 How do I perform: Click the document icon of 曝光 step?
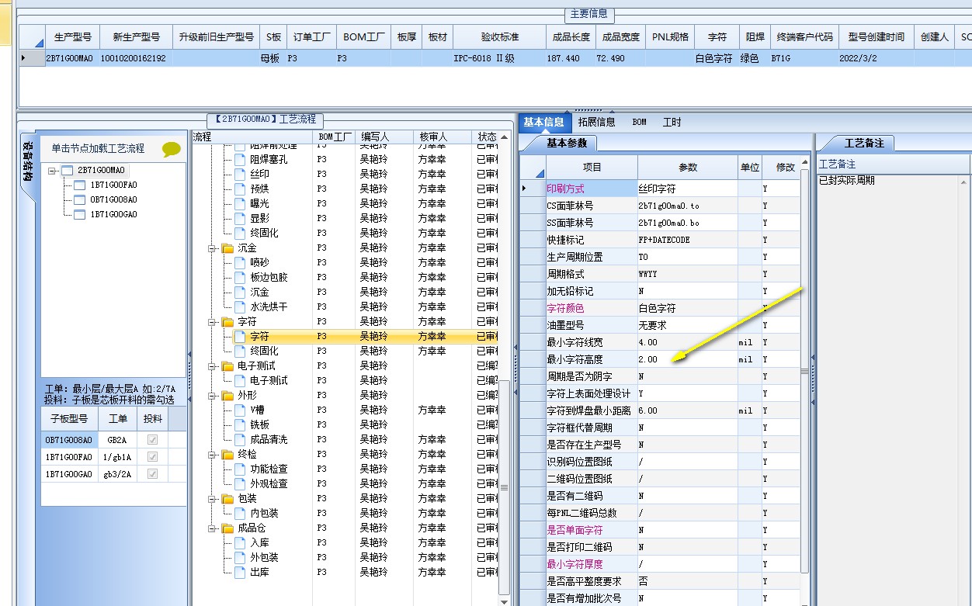[x=240, y=203]
